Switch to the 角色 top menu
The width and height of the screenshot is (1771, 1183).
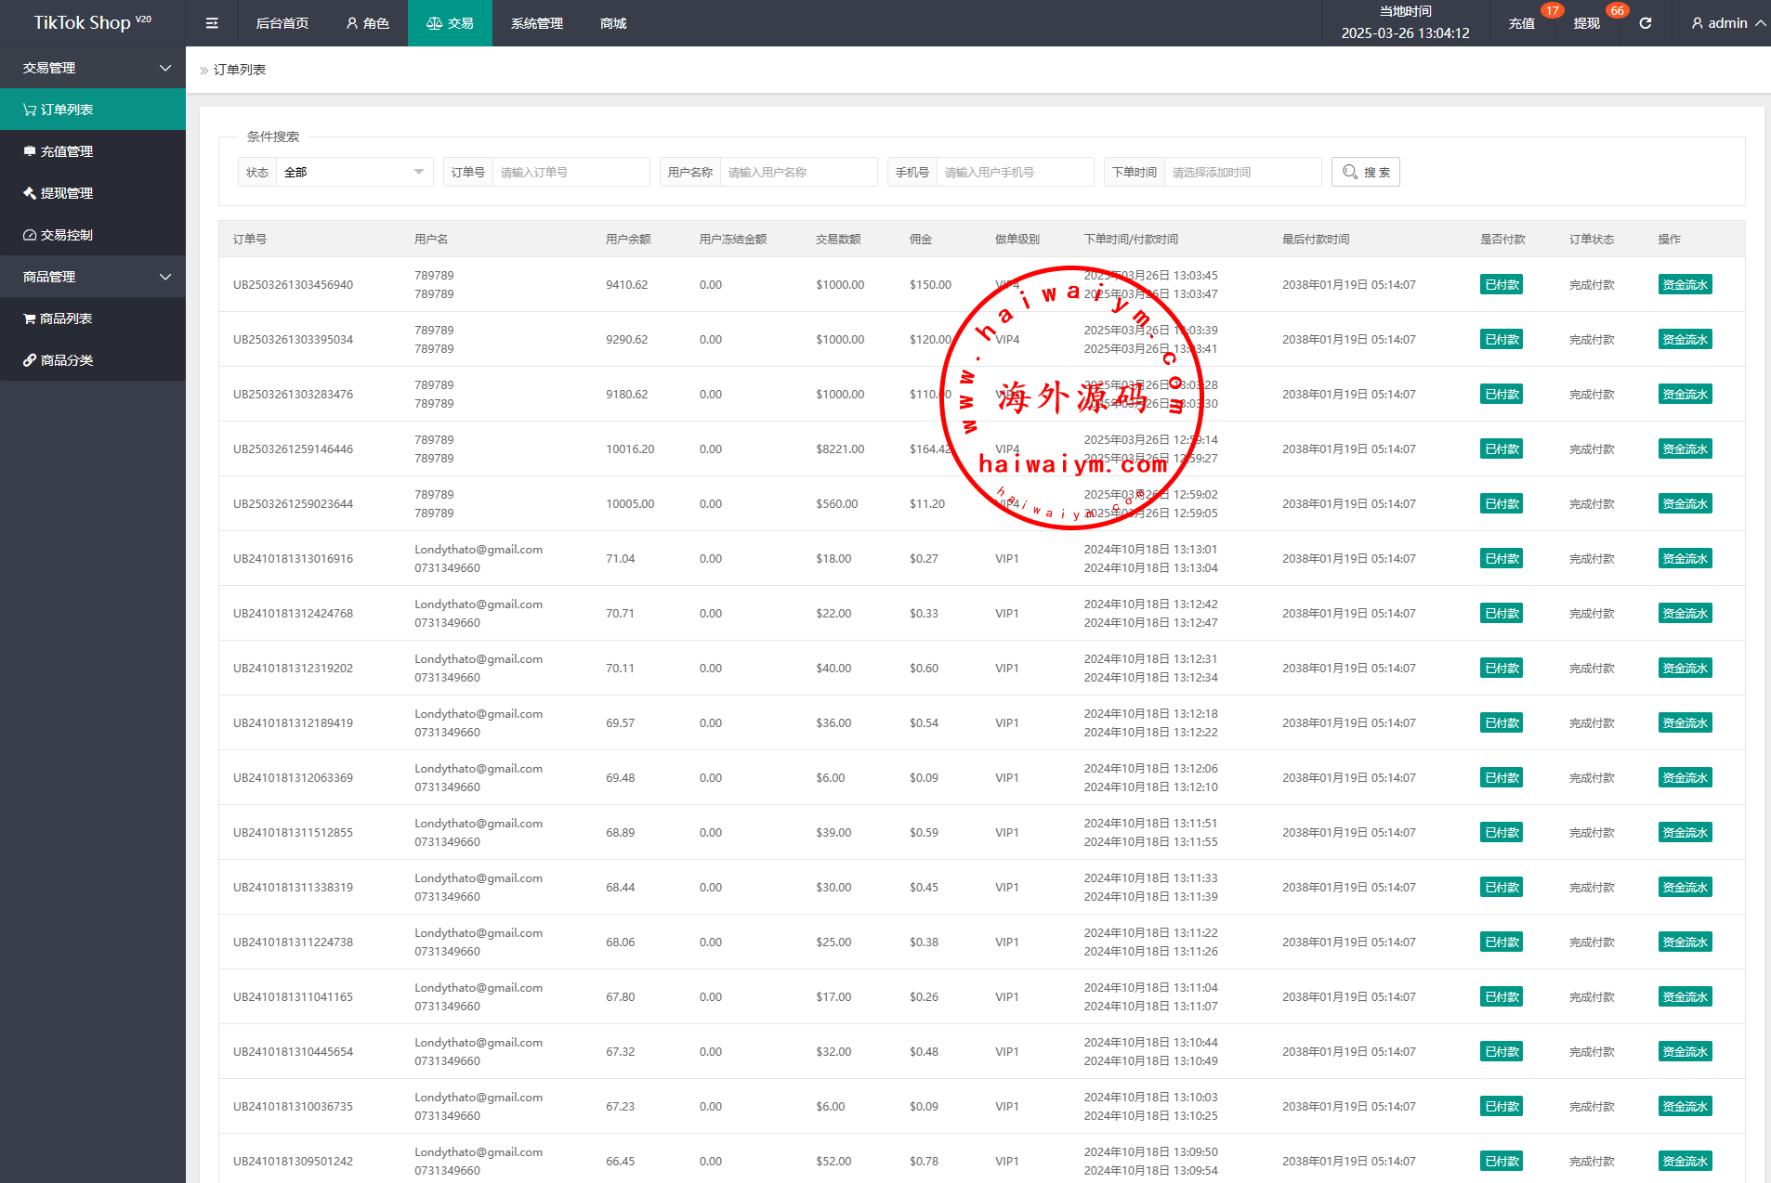[368, 23]
